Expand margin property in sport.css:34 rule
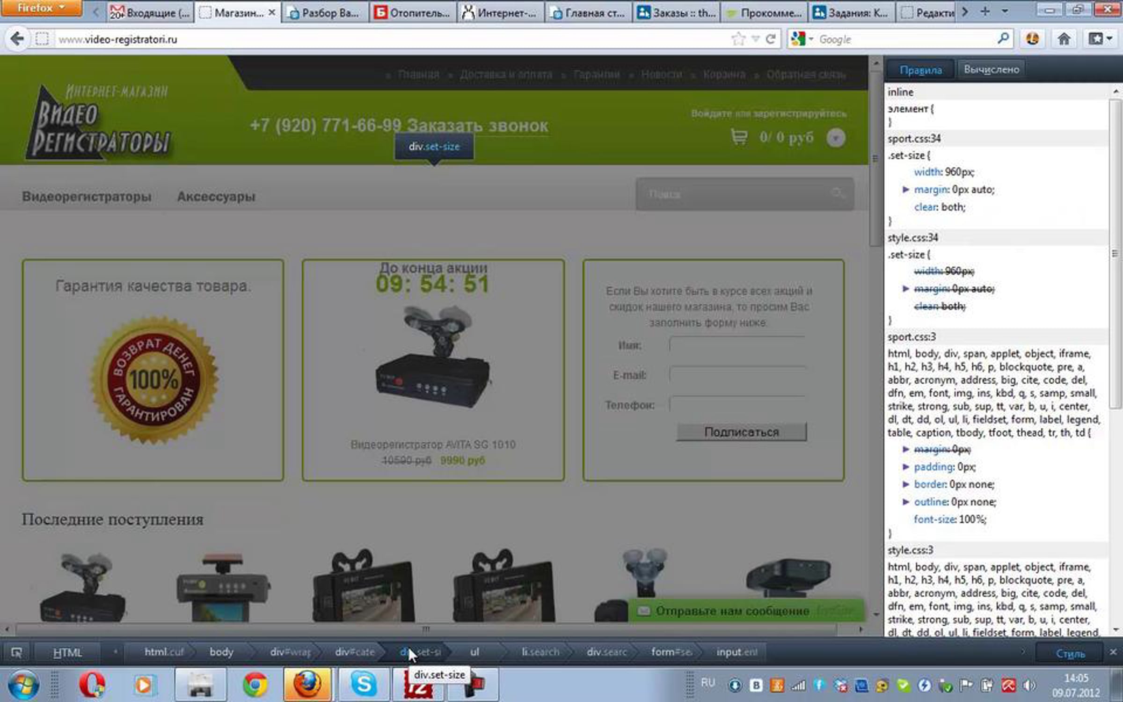 pyautogui.click(x=905, y=190)
